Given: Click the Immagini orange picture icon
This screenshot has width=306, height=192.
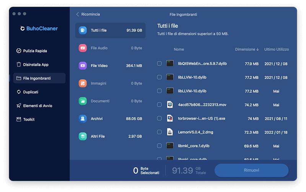Looking at the screenshot, I should coord(83,83).
